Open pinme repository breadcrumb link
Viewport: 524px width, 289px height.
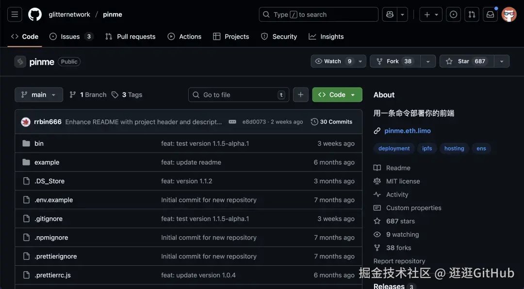tap(113, 15)
